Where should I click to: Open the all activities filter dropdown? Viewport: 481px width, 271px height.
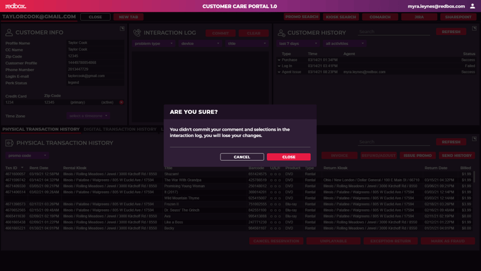tap(345, 44)
